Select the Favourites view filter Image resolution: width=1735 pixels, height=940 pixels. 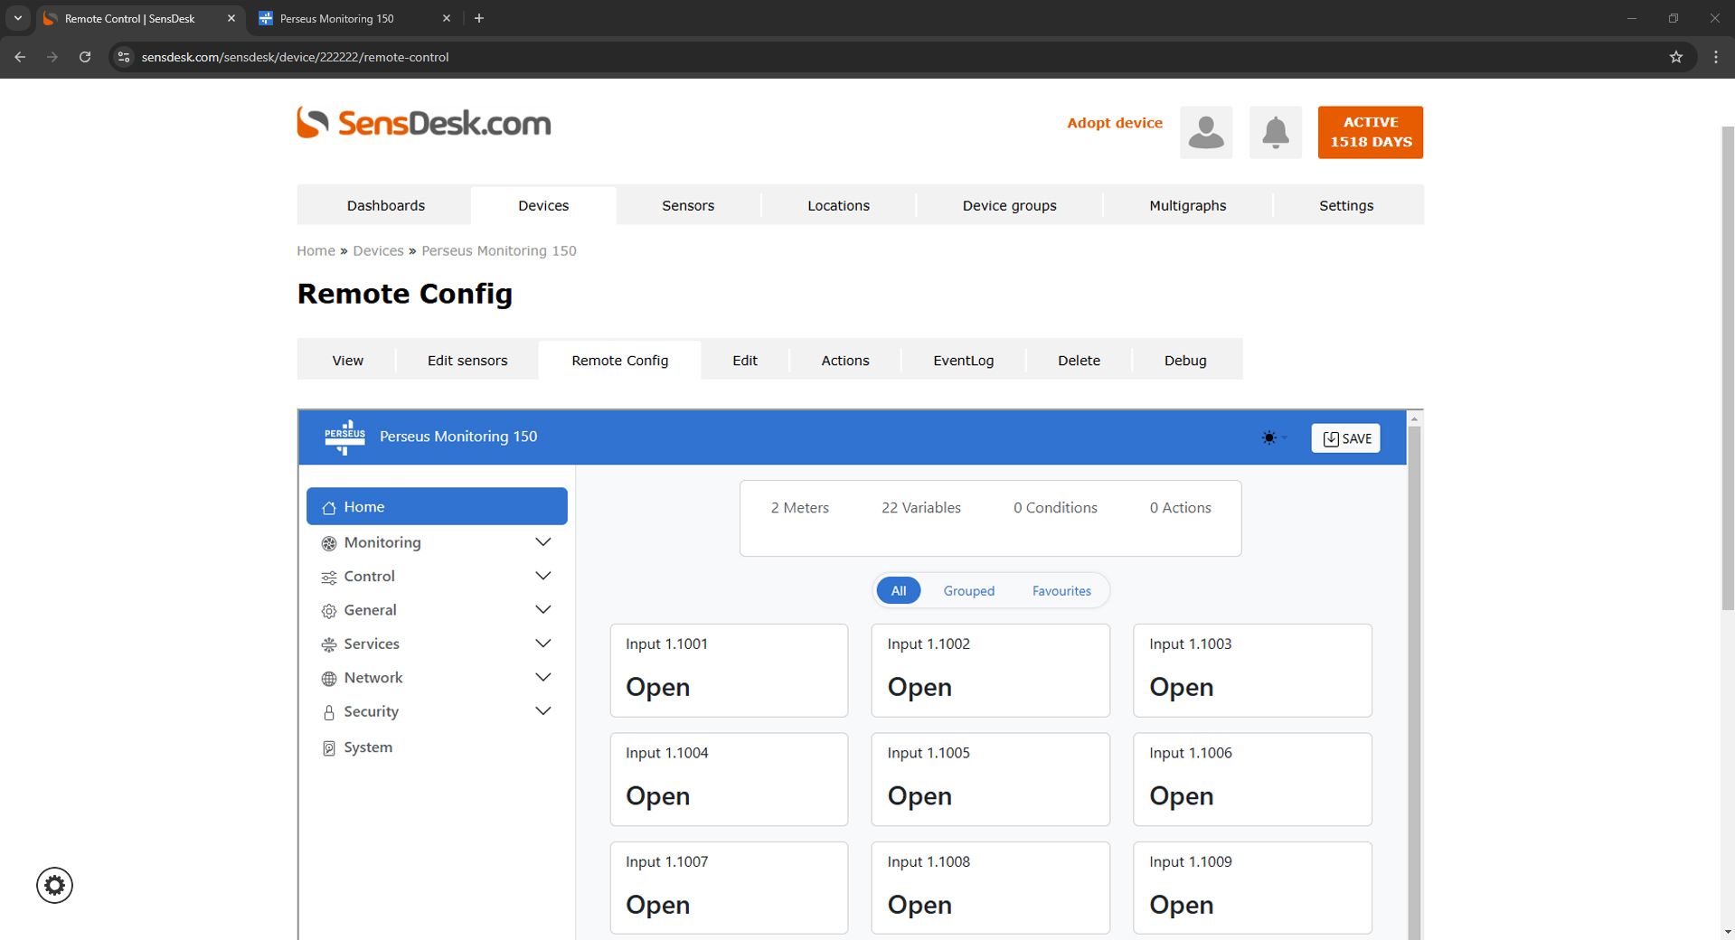1061,591
